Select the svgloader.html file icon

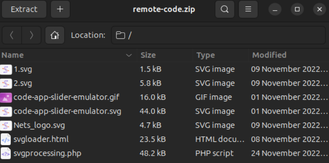pos(6,139)
